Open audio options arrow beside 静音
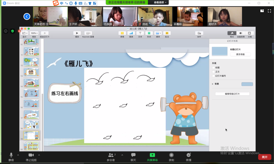The width and height of the screenshot is (274, 164). pos(18,155)
